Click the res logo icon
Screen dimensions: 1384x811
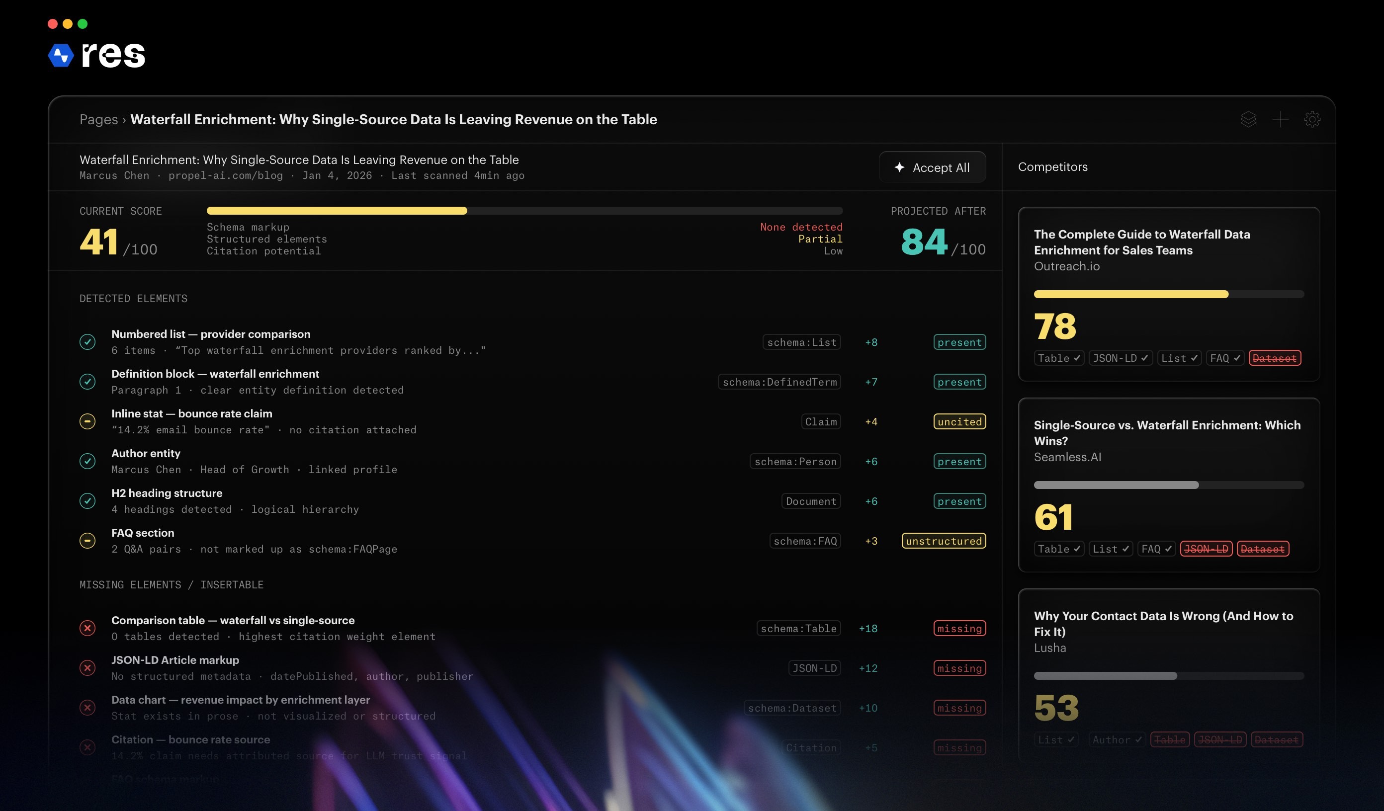coord(61,56)
